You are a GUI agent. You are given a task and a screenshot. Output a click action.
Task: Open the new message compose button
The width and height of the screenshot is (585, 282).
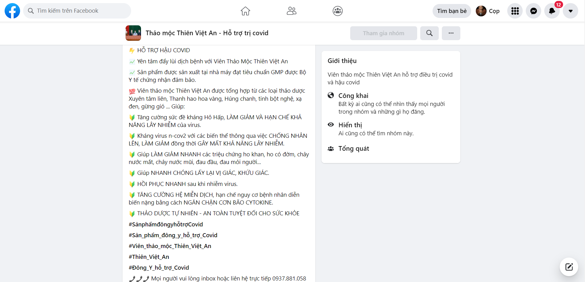(569, 267)
